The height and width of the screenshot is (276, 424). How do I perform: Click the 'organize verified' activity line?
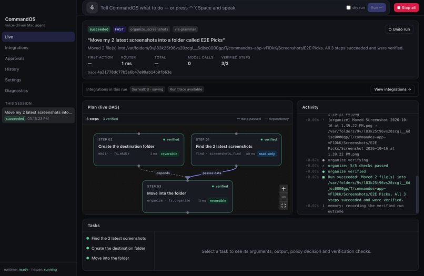[x=347, y=171]
